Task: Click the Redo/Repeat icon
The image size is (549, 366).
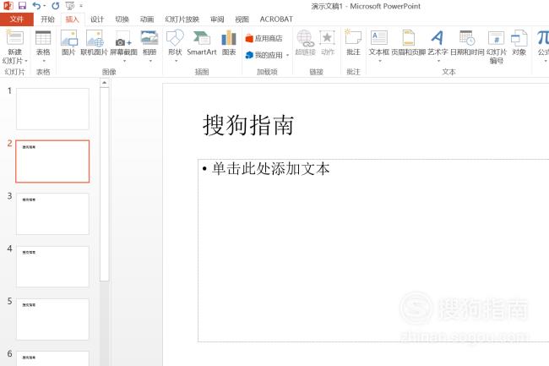Action: pyautogui.click(x=55, y=6)
